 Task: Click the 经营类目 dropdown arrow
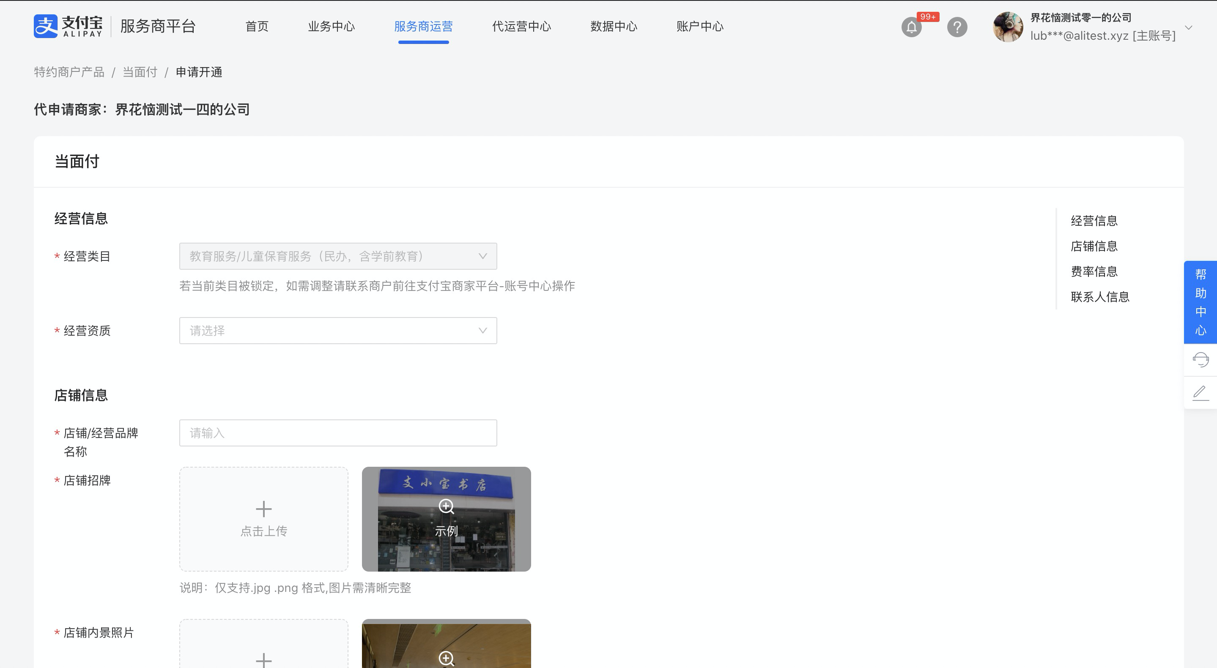(482, 257)
